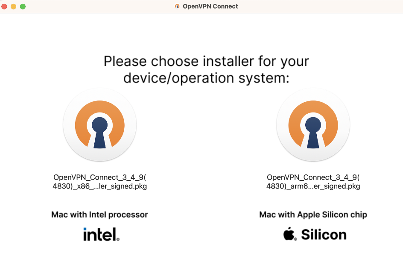403x263 pixels.
Task: Click the 'Mac with Apple Silicon chip' label
Action: coord(313,214)
